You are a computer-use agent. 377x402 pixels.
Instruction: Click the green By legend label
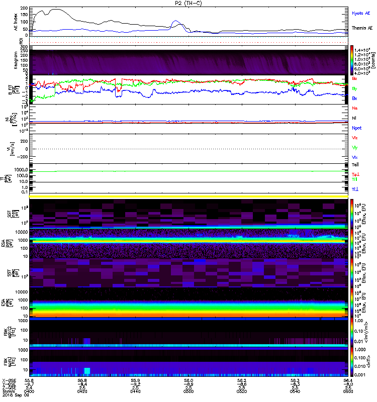point(354,89)
